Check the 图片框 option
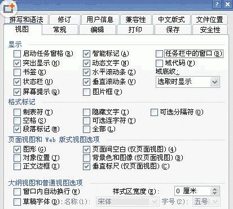This screenshot has width=233, height=209. click(86, 92)
